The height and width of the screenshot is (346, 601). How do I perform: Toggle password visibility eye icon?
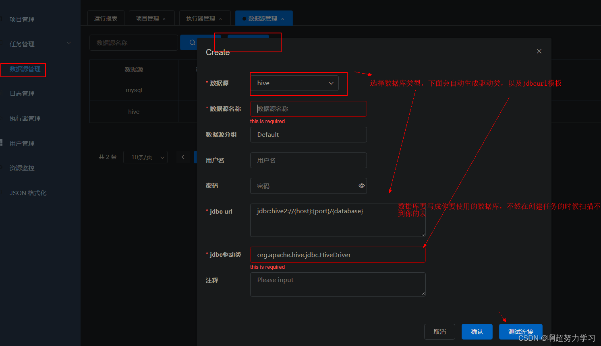pyautogui.click(x=361, y=185)
